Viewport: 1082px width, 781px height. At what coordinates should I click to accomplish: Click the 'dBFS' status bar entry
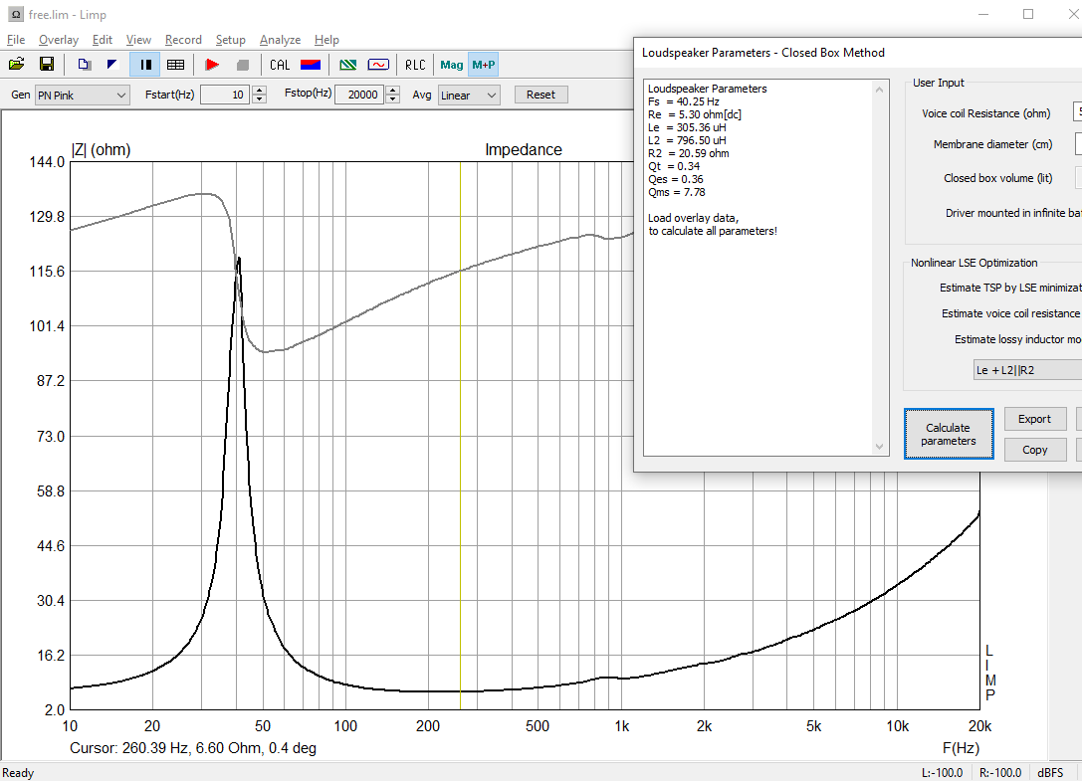1050,773
